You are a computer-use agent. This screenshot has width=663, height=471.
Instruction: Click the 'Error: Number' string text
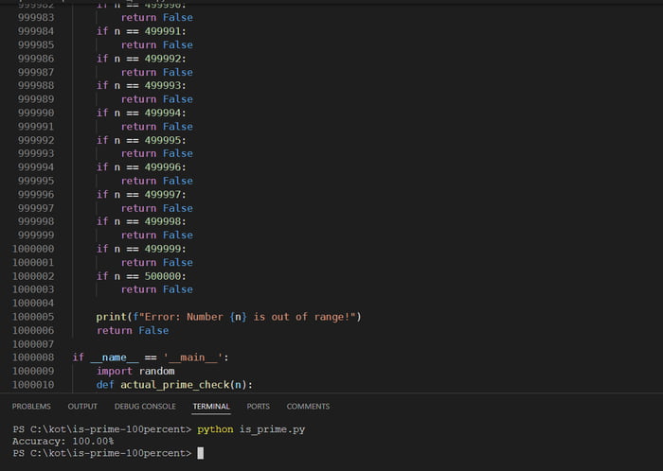click(x=184, y=317)
